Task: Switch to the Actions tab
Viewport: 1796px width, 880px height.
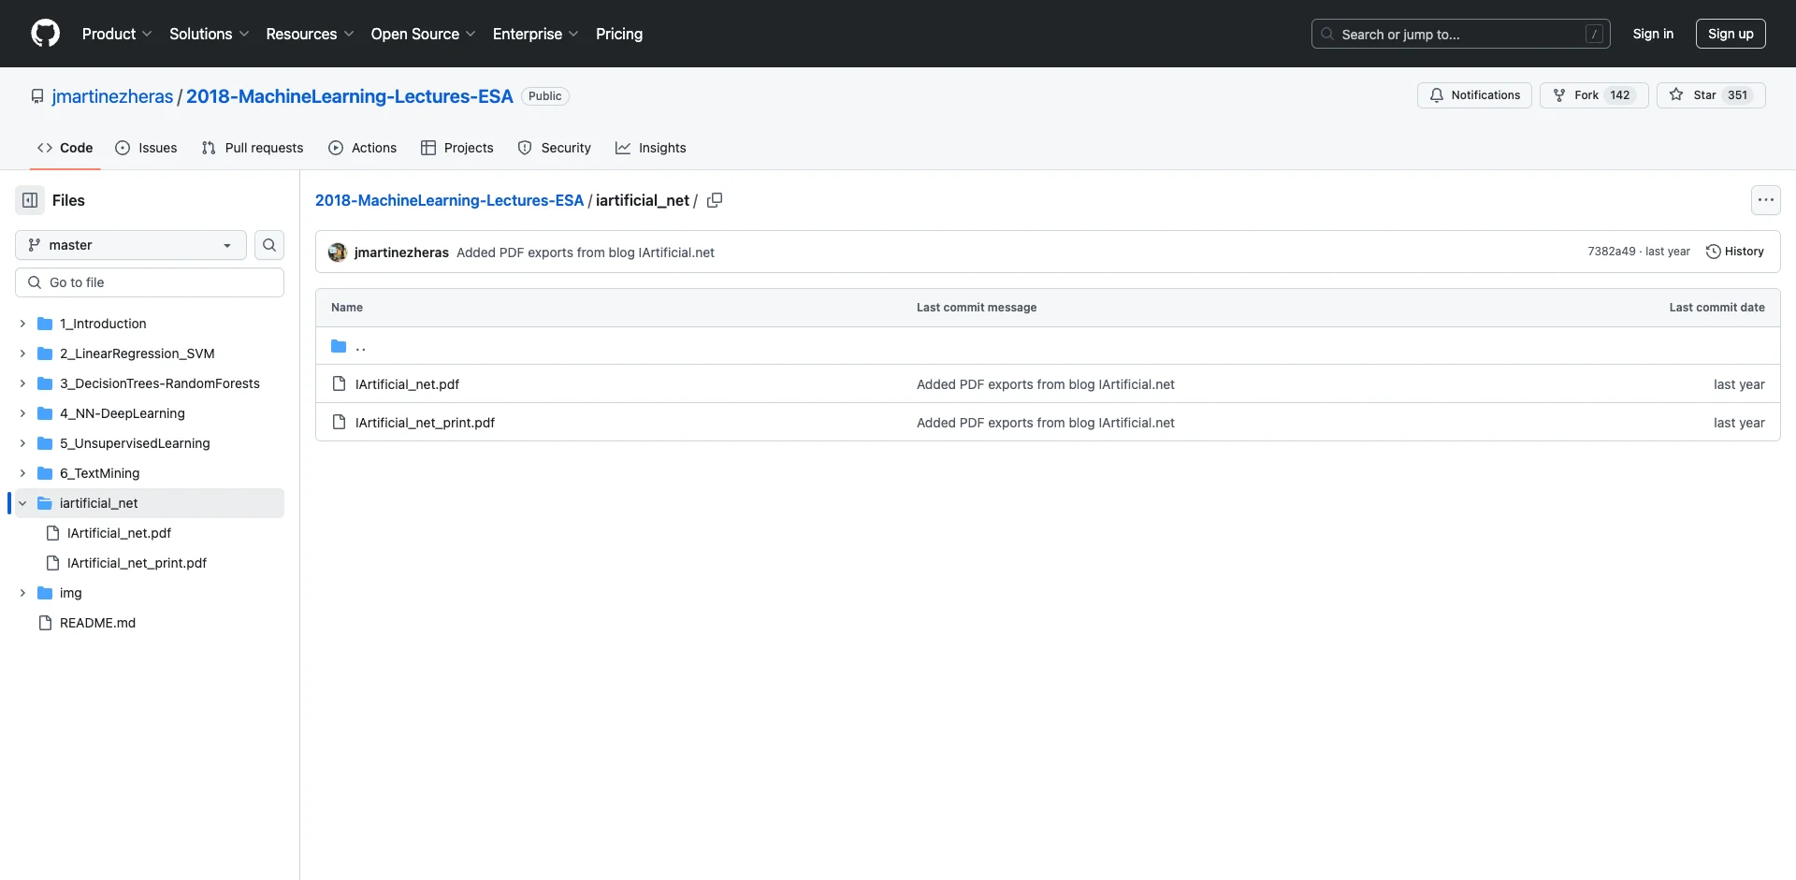Action: click(363, 148)
